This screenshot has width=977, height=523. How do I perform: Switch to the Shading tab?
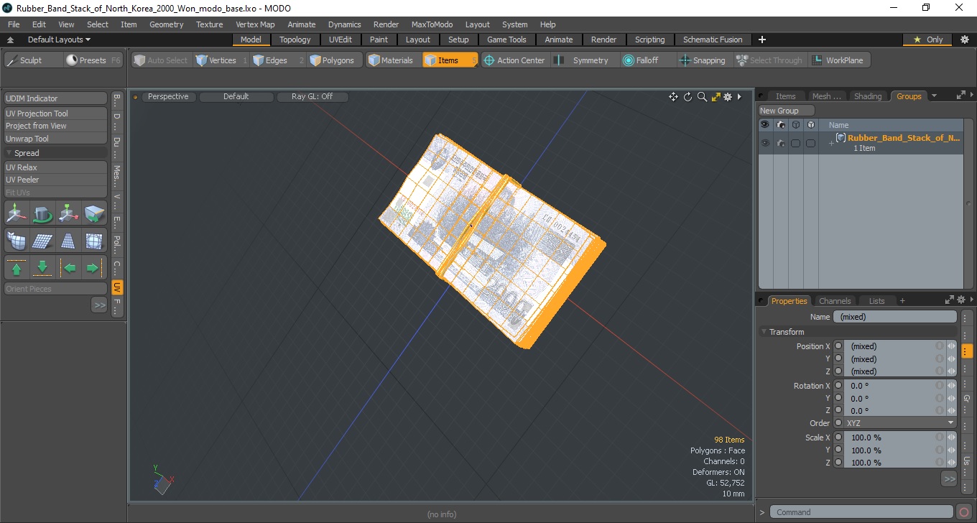point(868,96)
